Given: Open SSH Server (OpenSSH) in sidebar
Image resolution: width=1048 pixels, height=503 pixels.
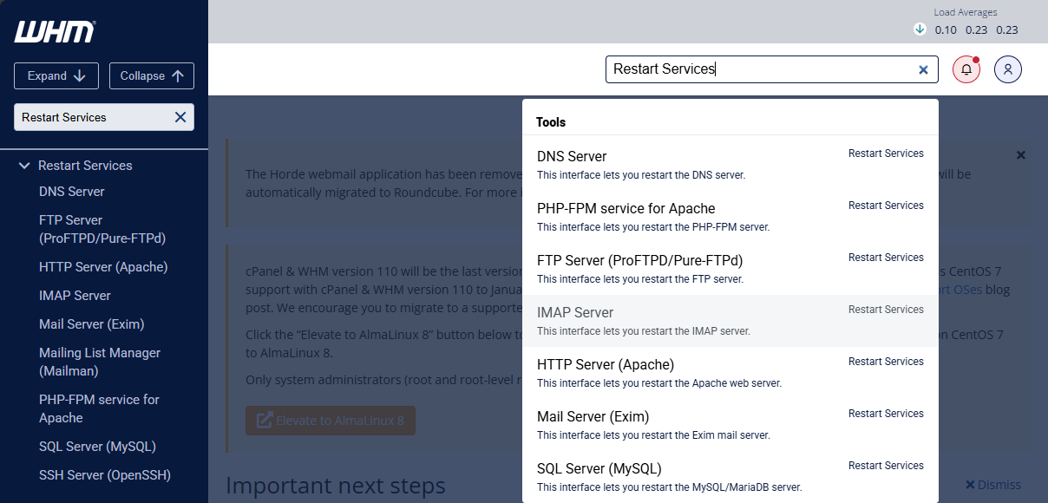Looking at the screenshot, I should pos(104,474).
